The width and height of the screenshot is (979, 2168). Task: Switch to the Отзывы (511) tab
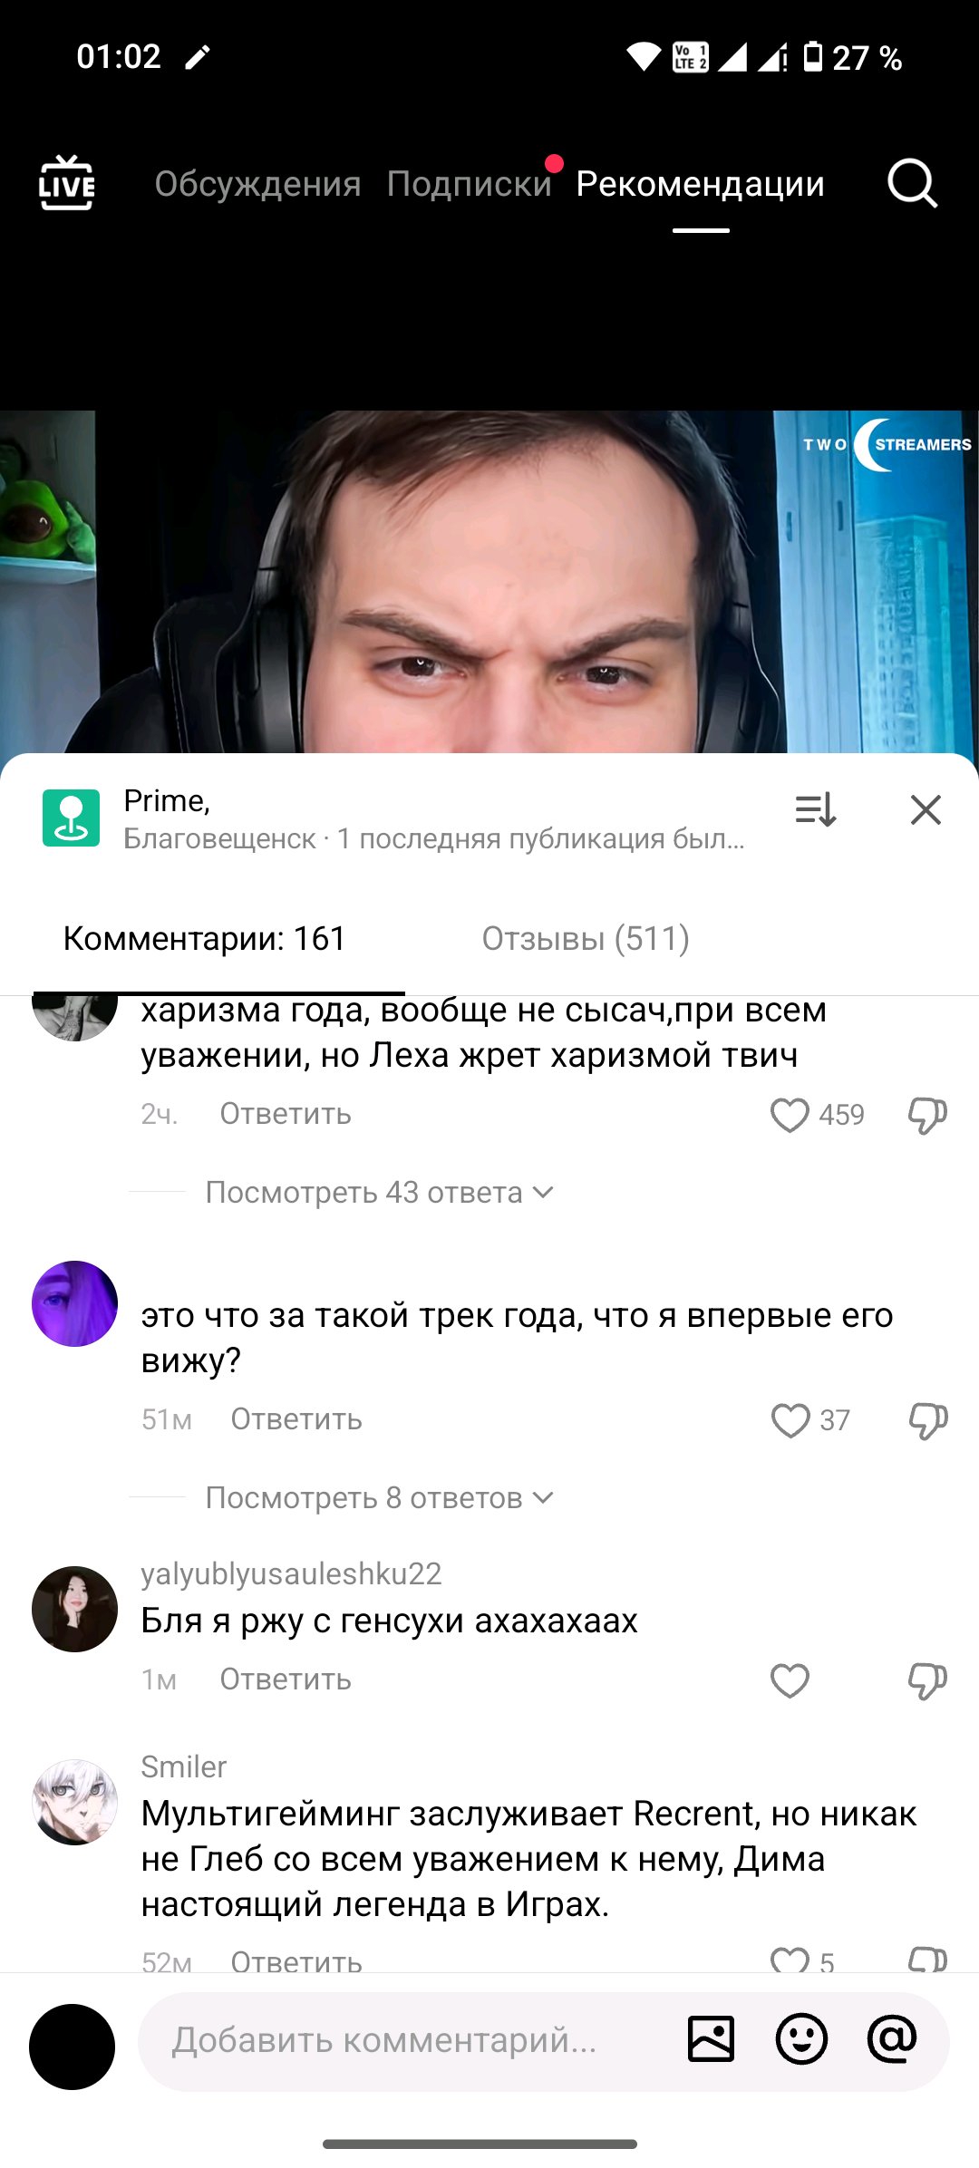tap(586, 938)
